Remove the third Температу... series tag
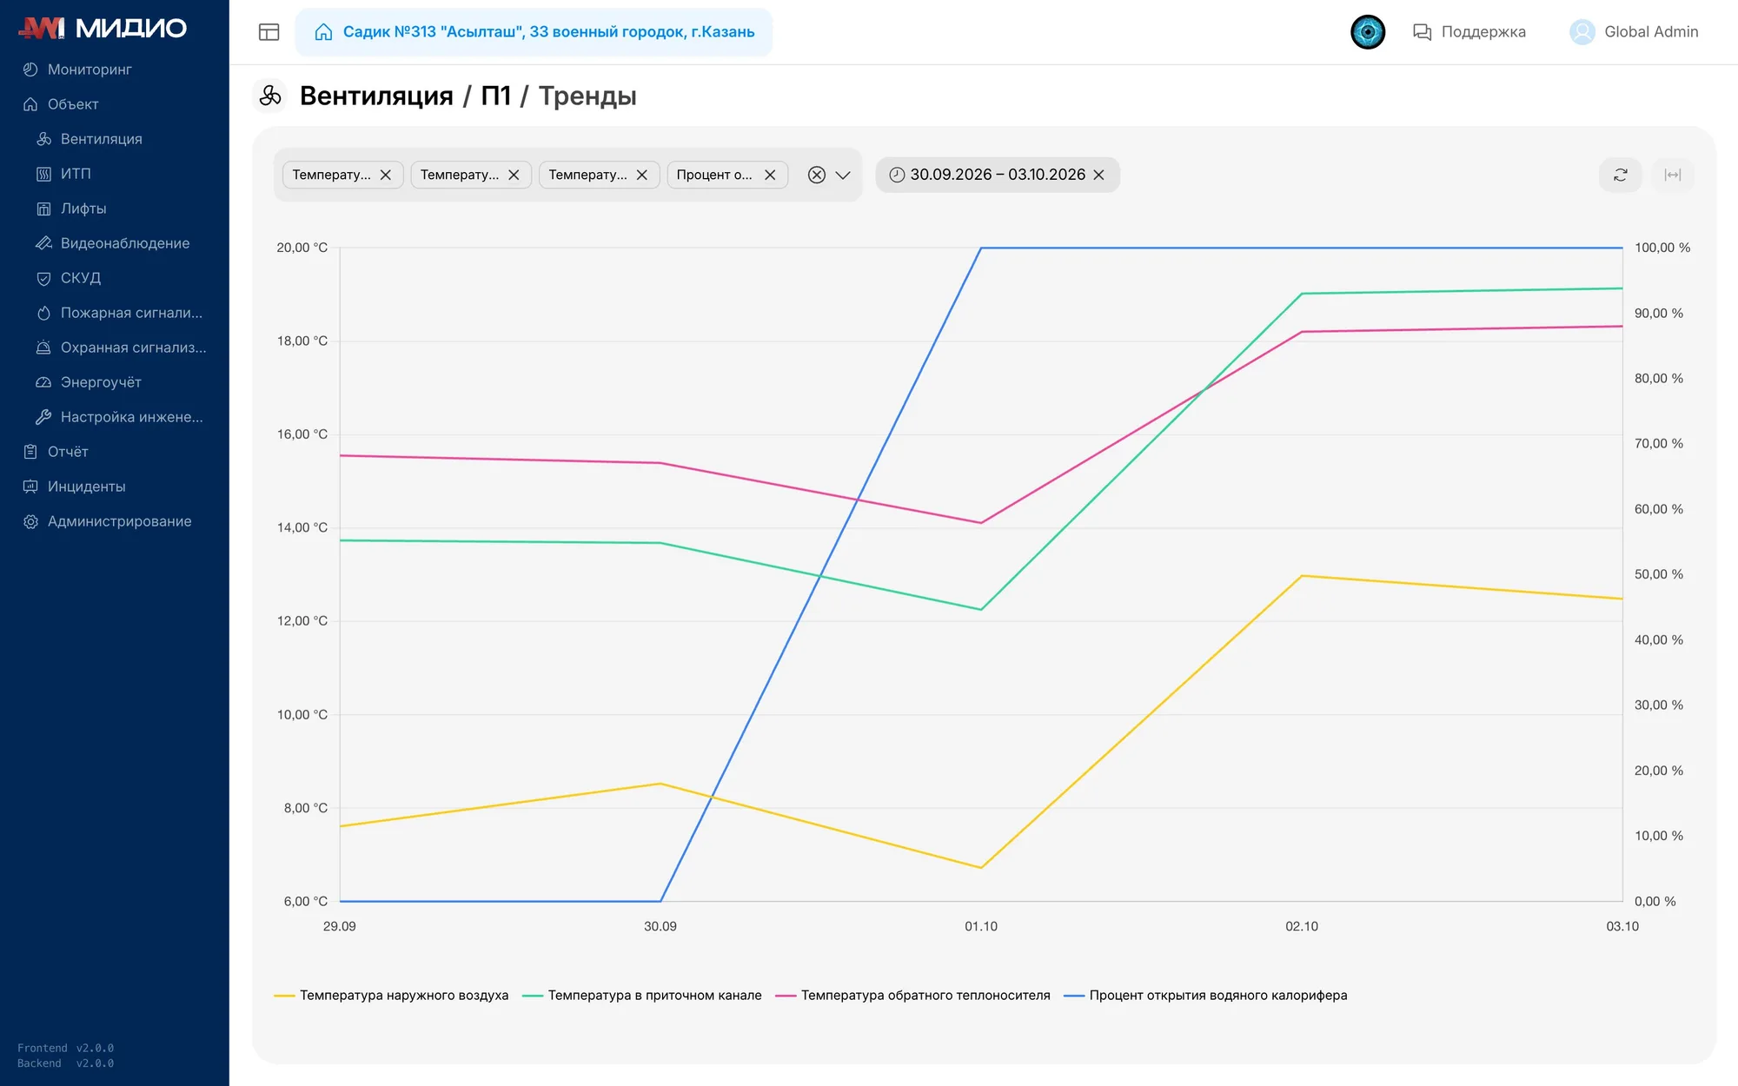 (x=642, y=175)
